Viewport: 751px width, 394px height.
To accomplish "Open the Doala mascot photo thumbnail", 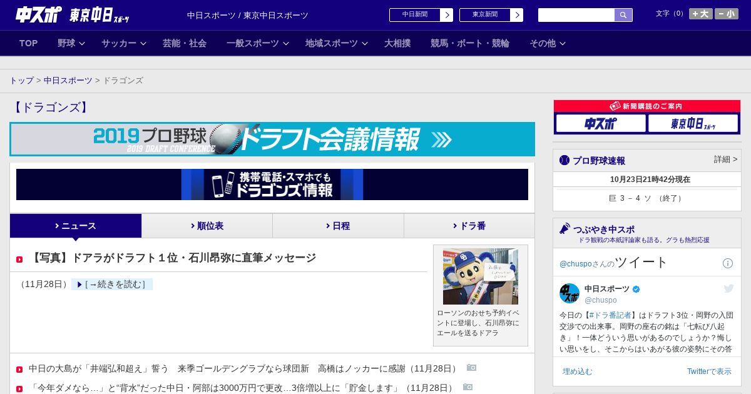I will coord(481,276).
